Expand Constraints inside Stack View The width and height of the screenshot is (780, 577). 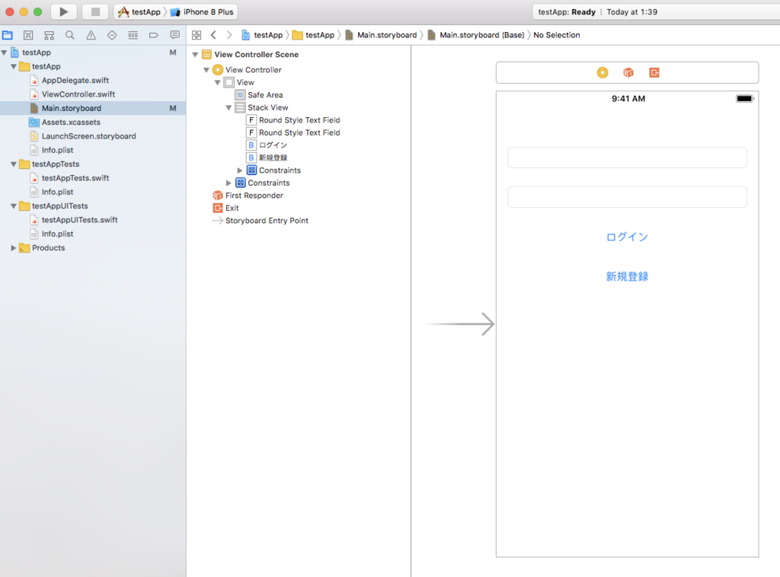(240, 171)
